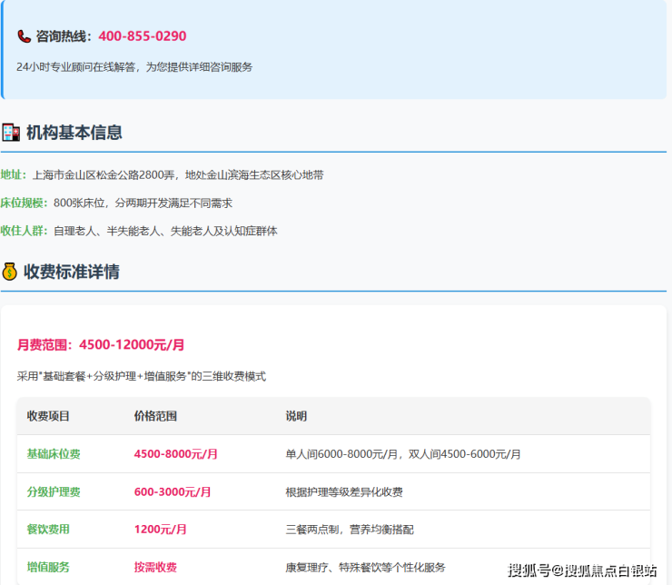
Task: Click the 月费范围 4500-12000元/月 heading
Action: pos(101,345)
